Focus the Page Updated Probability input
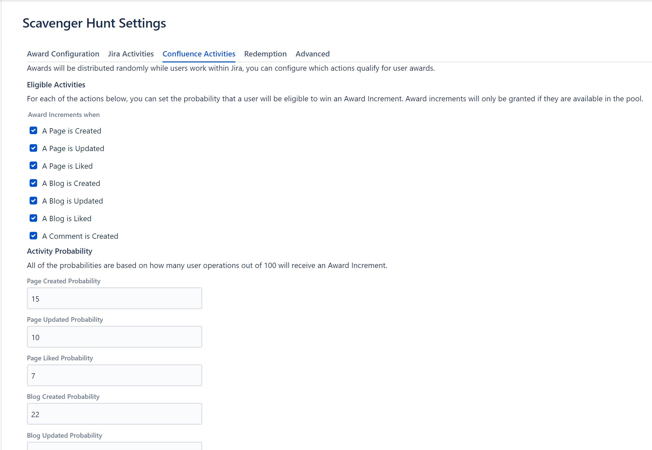Viewport: 652px width, 450px height. 114,337
